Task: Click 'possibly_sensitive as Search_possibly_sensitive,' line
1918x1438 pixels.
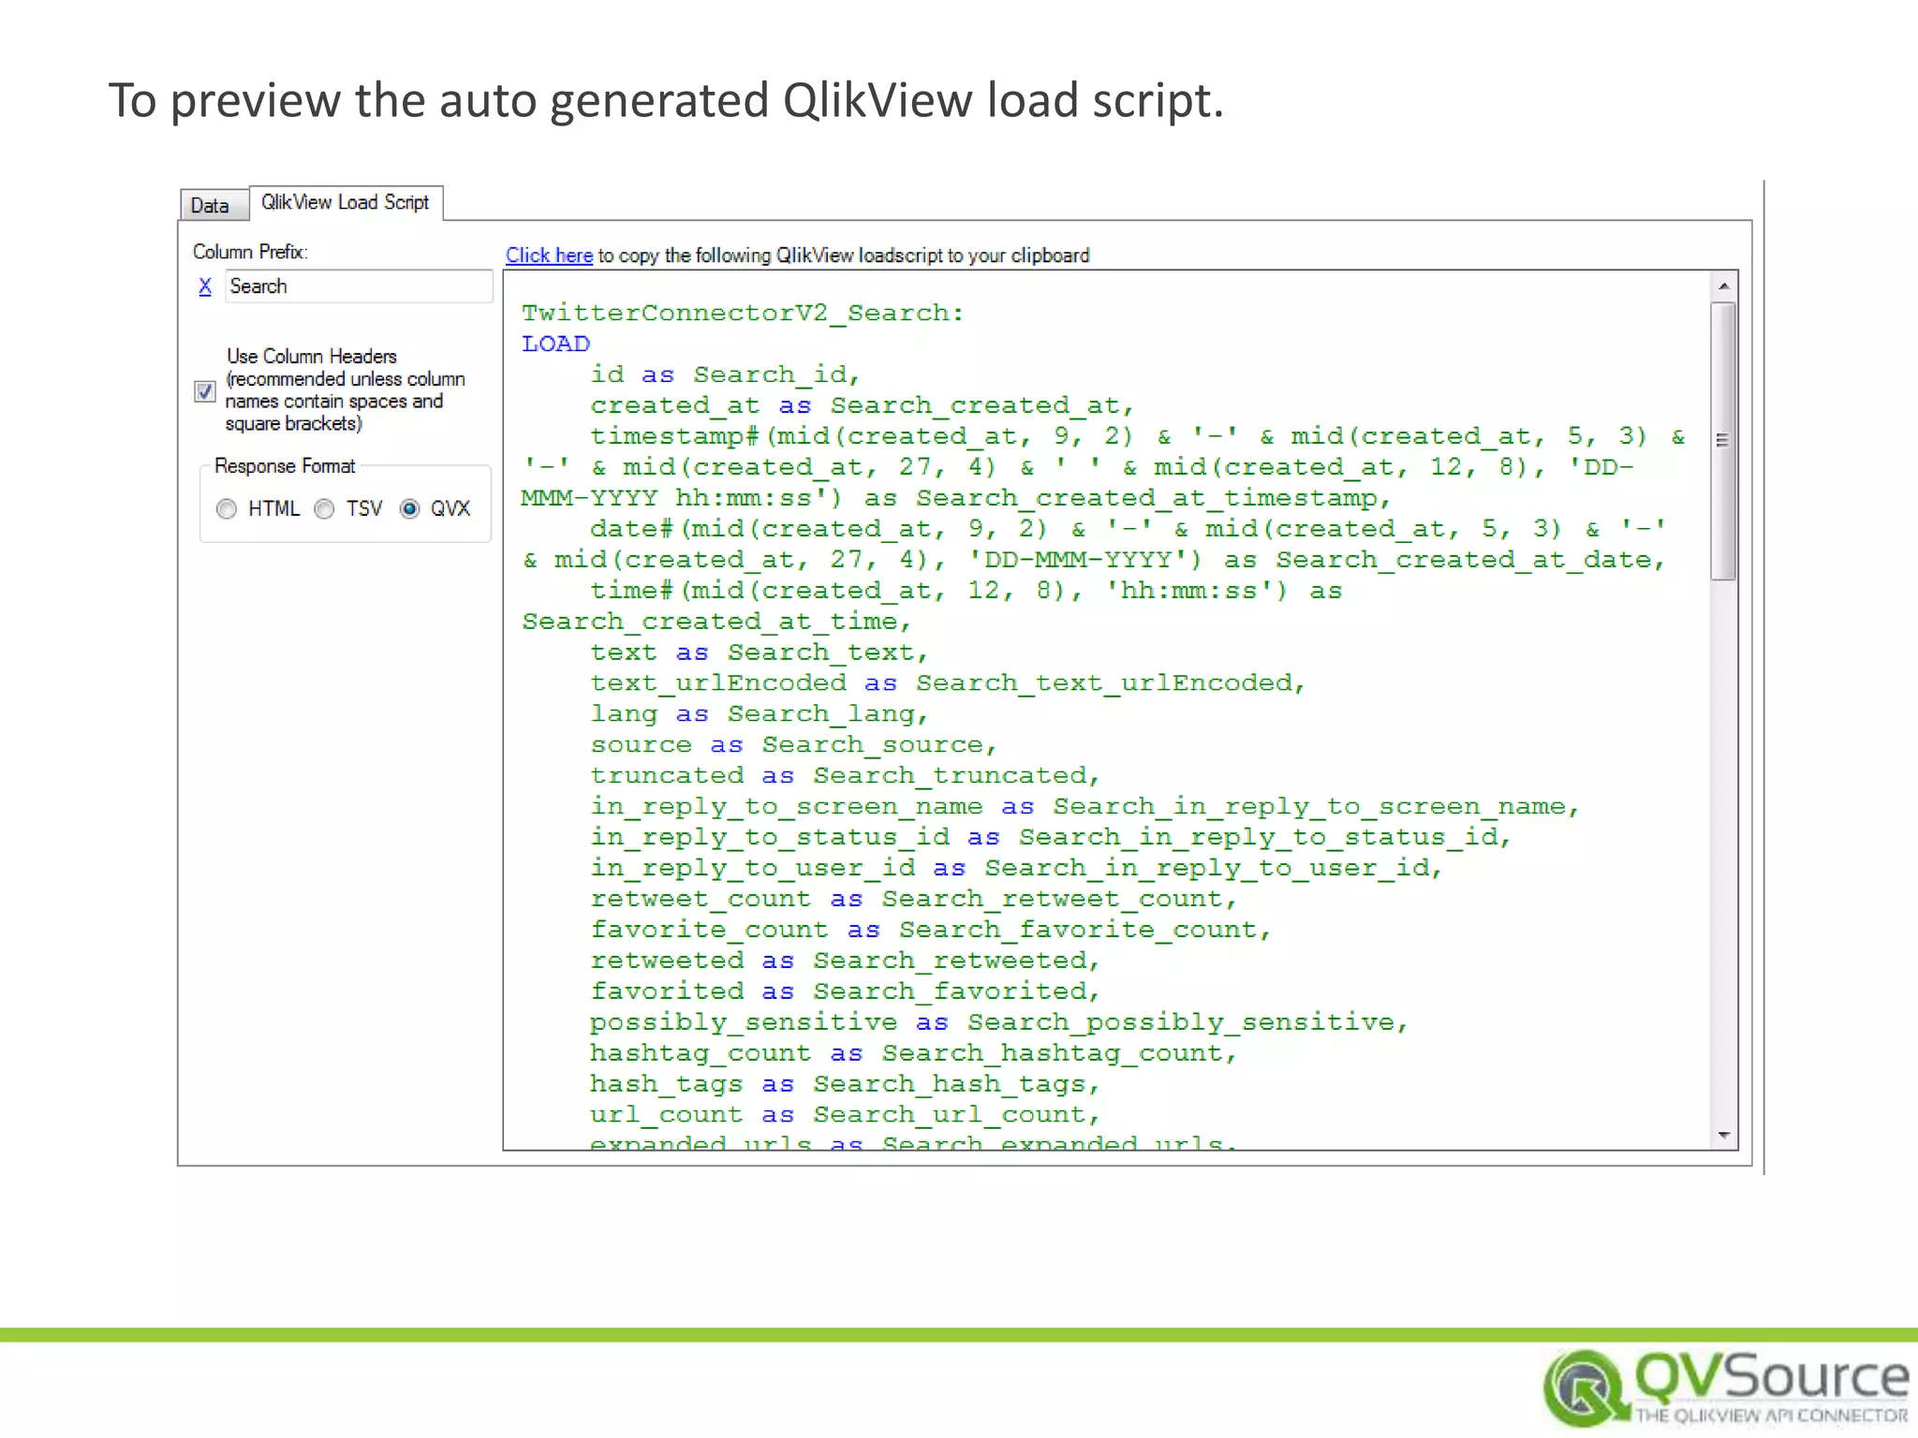Action: click(999, 1022)
